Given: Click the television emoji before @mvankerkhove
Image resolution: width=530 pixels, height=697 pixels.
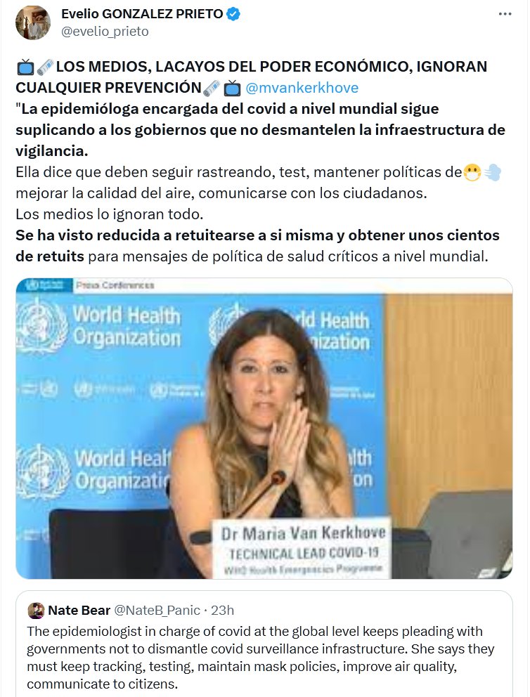Looking at the screenshot, I should coord(232,88).
